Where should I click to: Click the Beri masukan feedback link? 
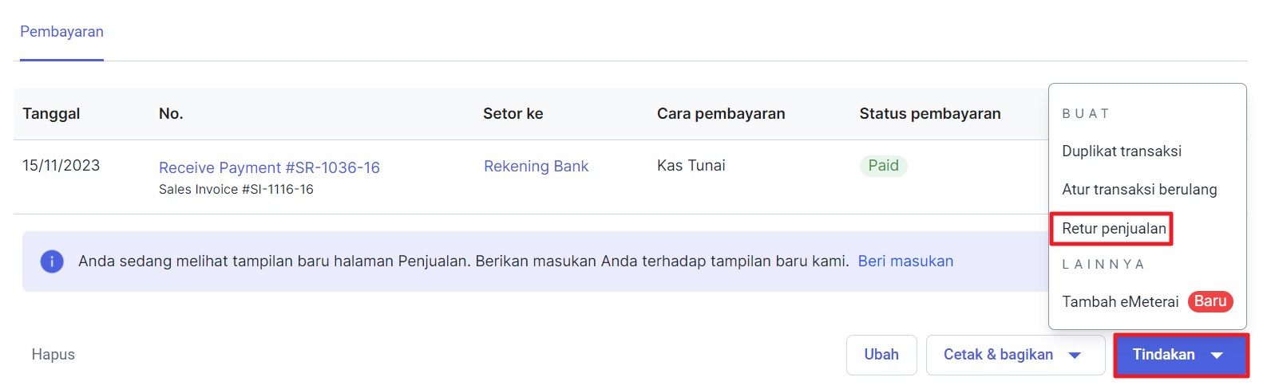pyautogui.click(x=905, y=261)
